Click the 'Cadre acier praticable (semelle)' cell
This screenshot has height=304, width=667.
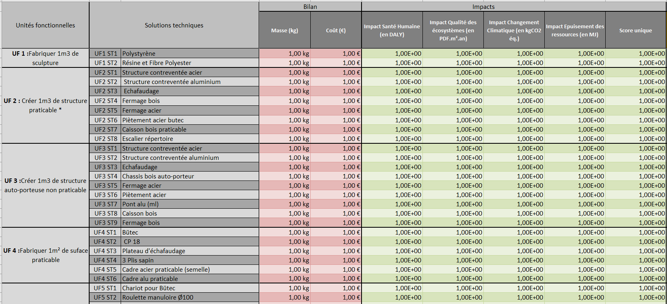click(x=190, y=270)
